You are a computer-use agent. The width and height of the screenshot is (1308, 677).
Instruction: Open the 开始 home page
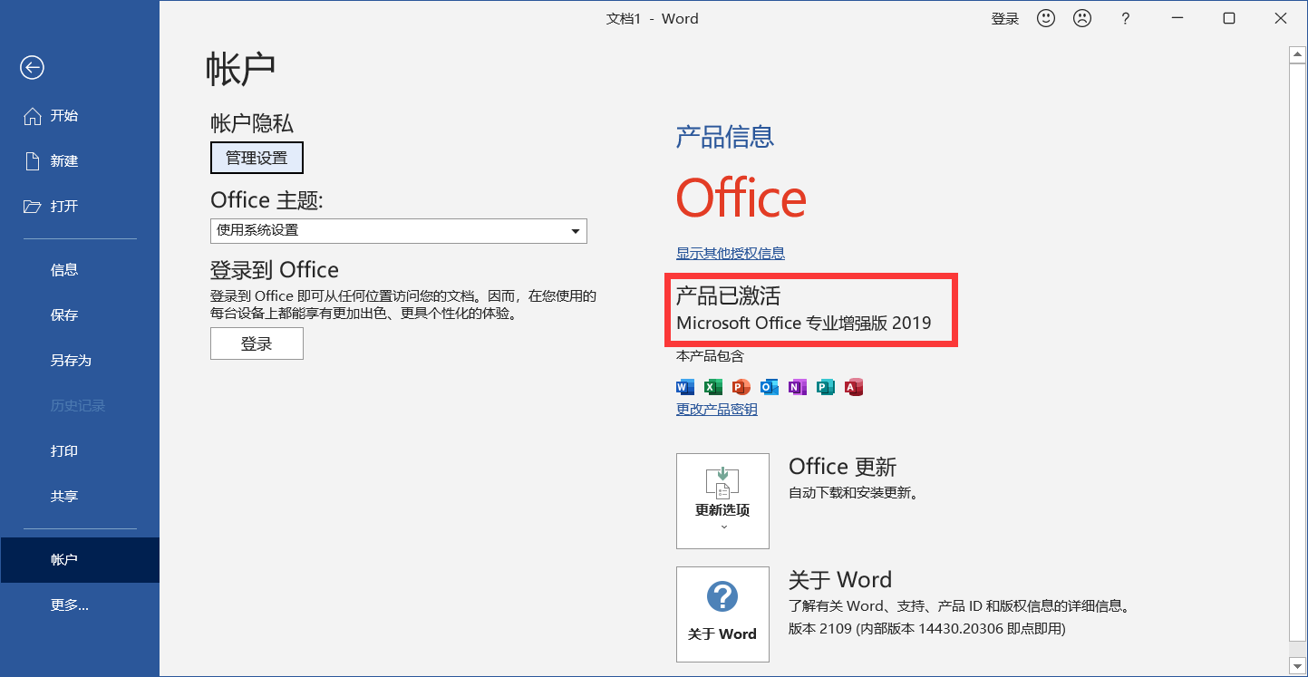(80, 116)
